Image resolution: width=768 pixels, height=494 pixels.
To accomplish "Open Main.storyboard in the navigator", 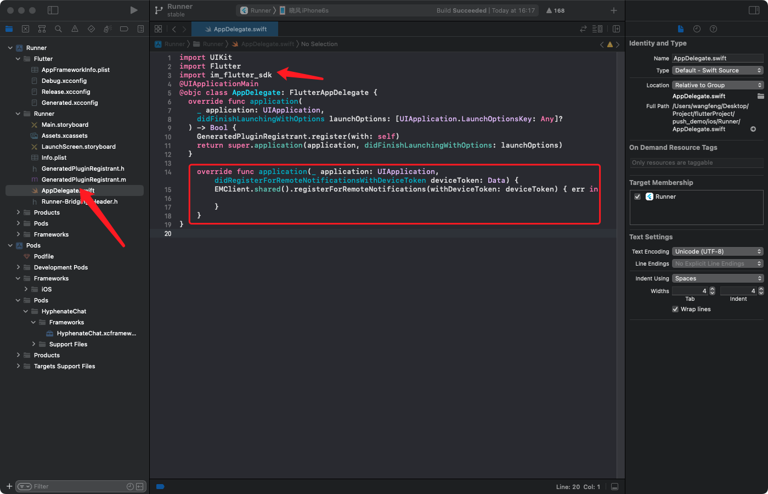I will [x=65, y=125].
